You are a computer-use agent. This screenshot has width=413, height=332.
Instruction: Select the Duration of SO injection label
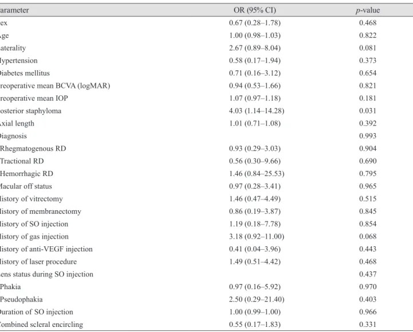37,312
